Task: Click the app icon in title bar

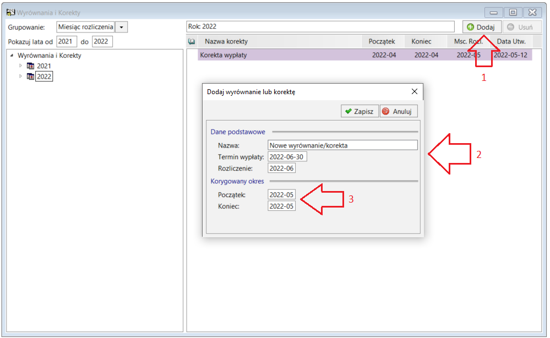Action: (10, 12)
